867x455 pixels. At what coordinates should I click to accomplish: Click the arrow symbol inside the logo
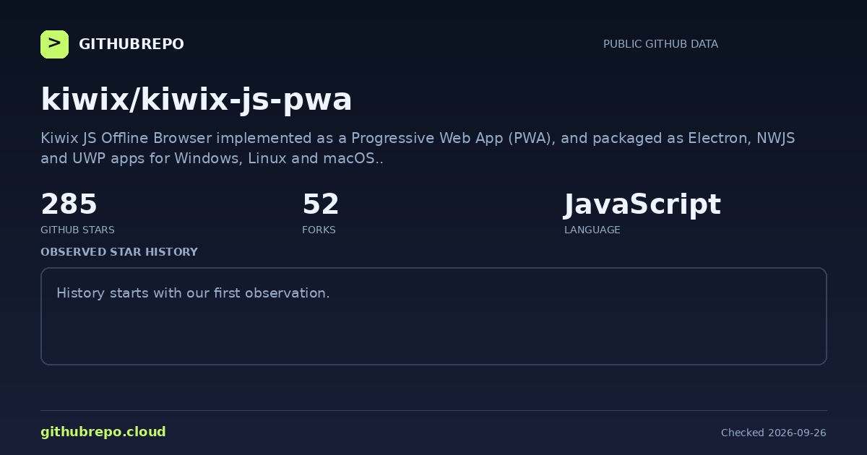[x=54, y=44]
